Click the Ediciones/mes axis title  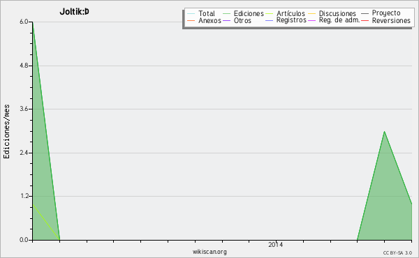[x=6, y=132]
